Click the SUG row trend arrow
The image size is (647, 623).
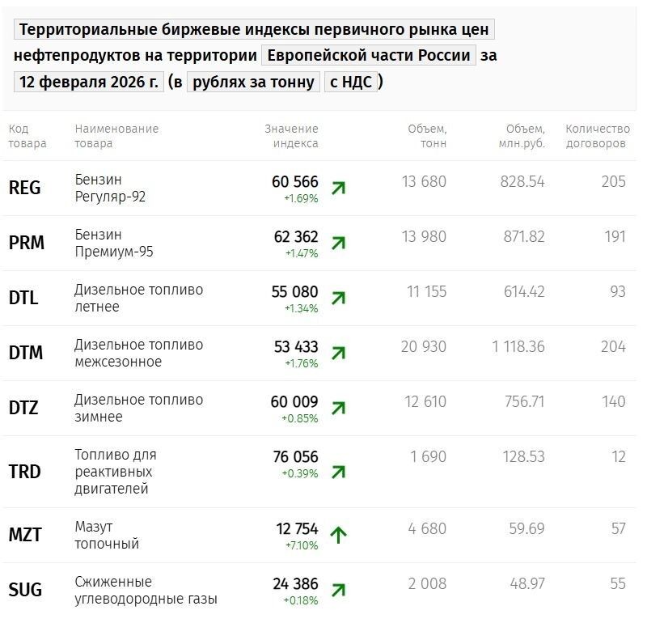338,590
